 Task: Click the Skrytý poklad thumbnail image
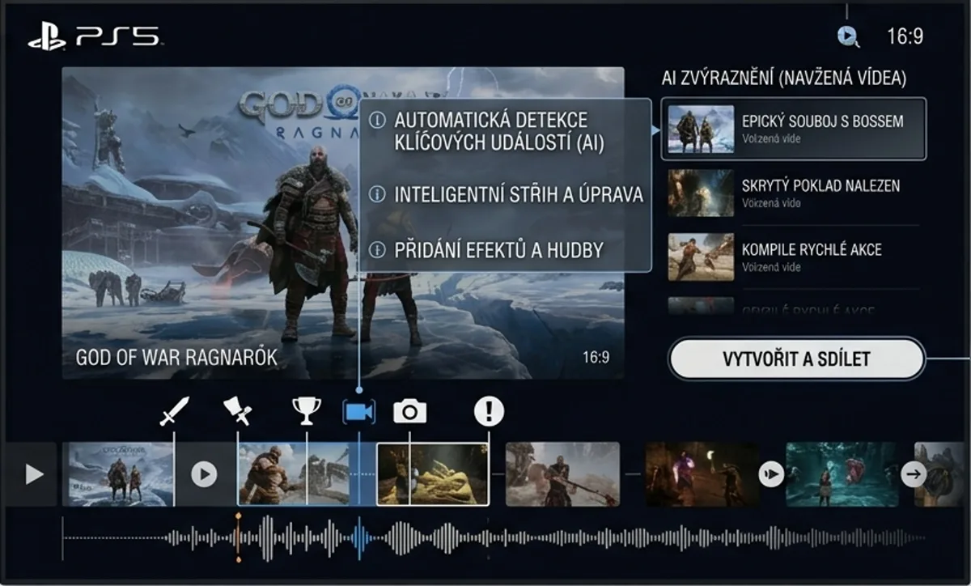(x=701, y=193)
